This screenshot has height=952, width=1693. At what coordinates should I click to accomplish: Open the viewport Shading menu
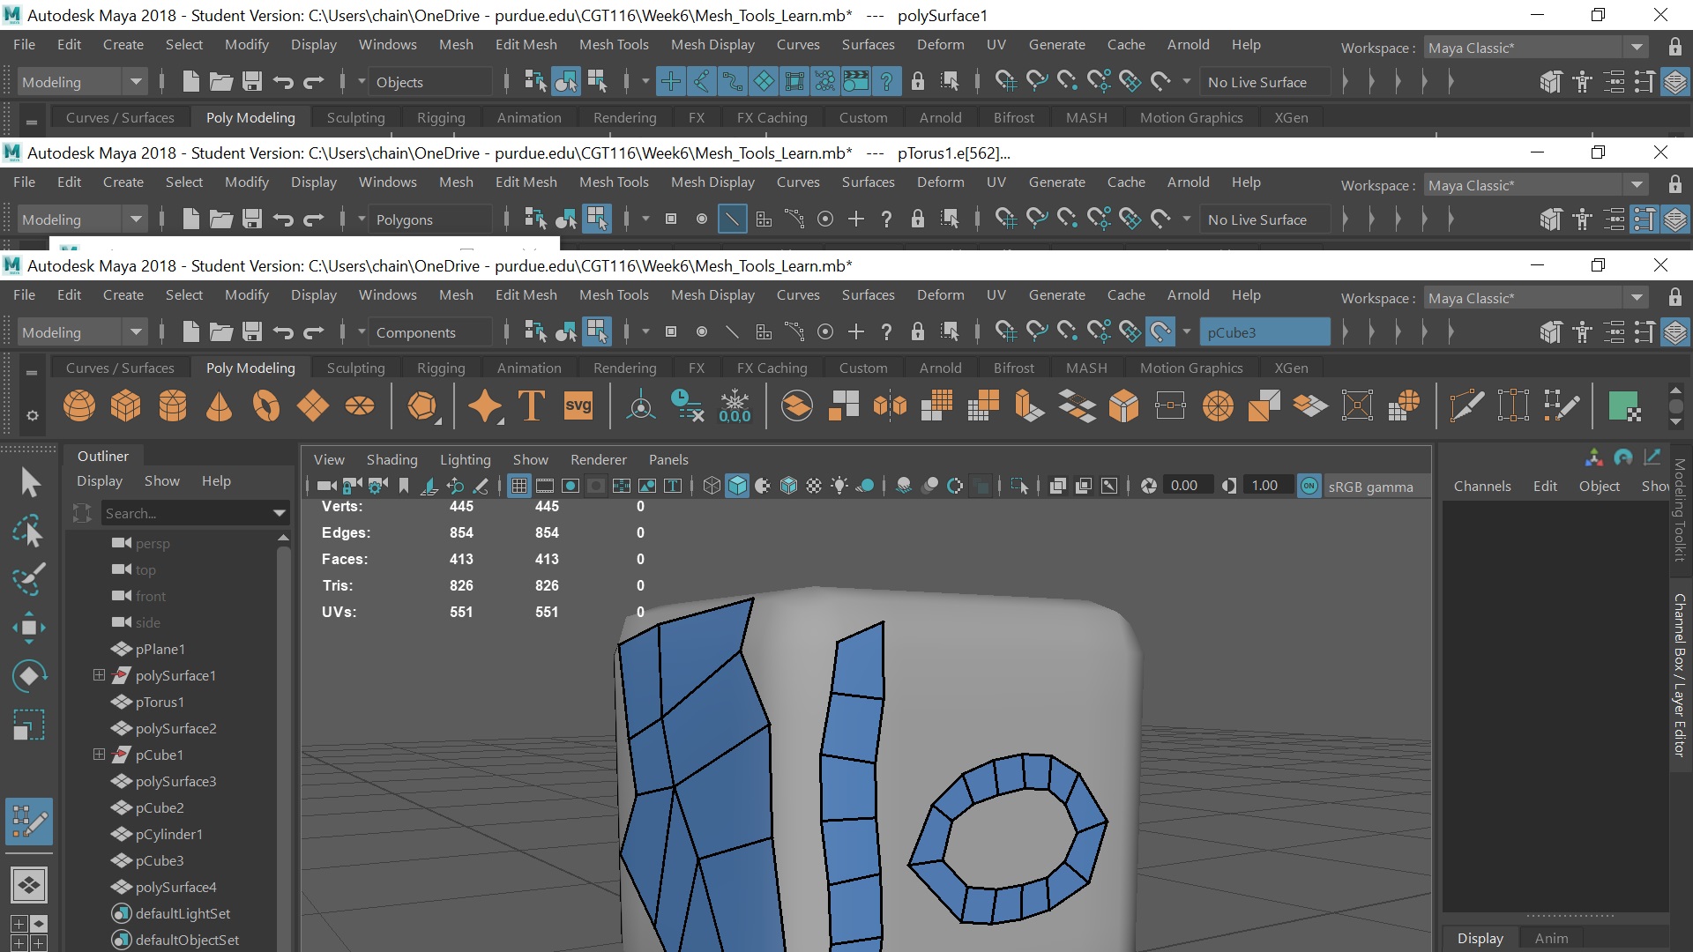[392, 460]
